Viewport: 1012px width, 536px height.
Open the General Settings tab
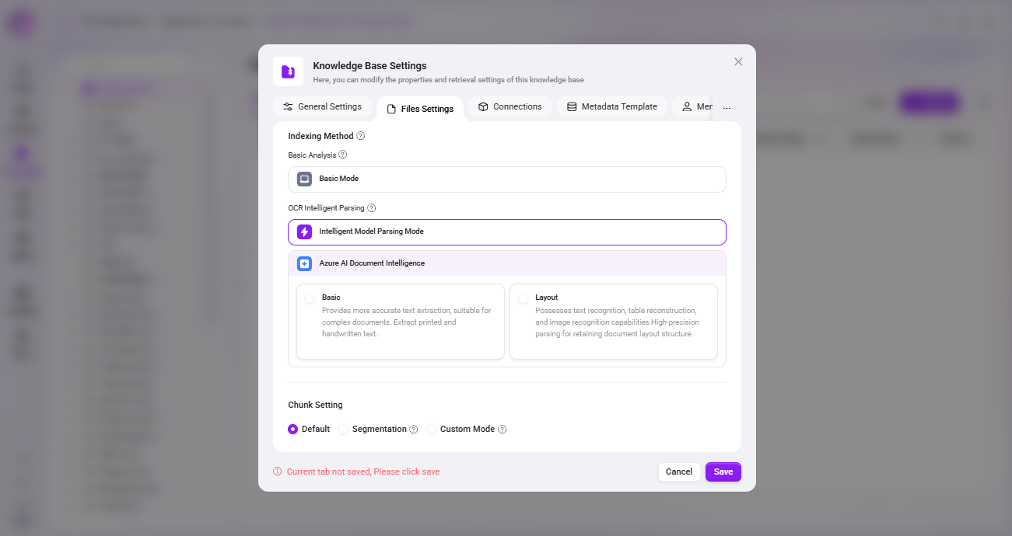pyautogui.click(x=322, y=106)
